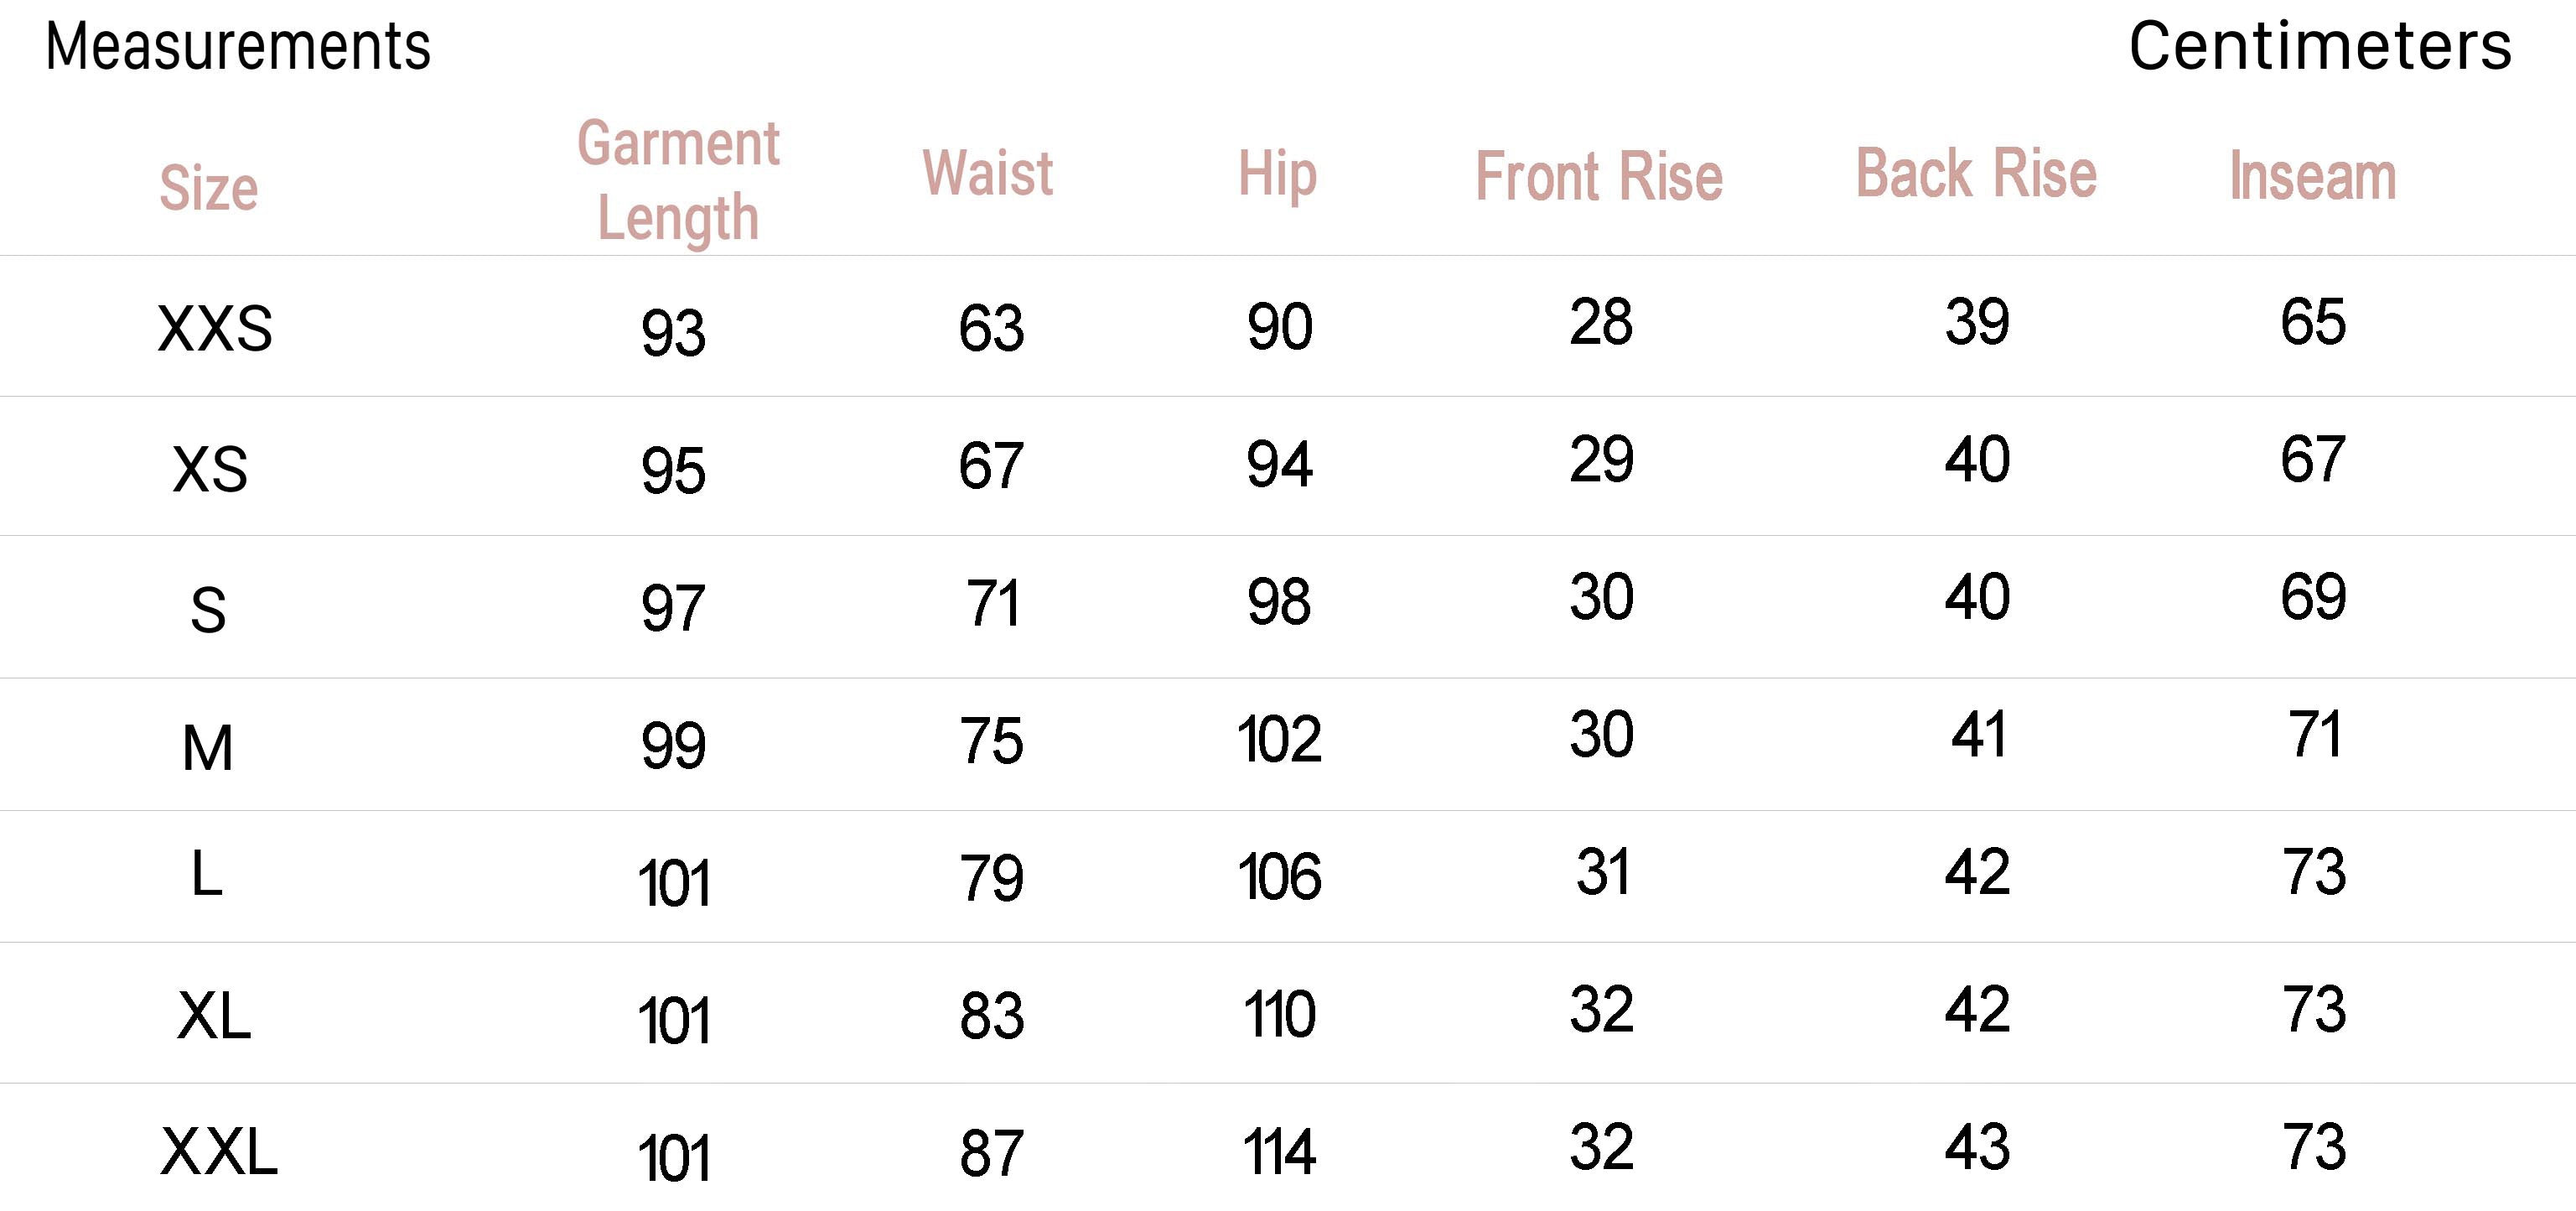This screenshot has width=2576, height=1211.
Task: Click the Back Rise column header
Action: coord(1976,173)
